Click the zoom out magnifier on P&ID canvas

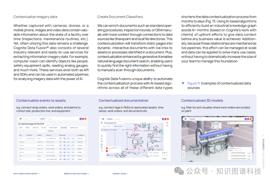click(167, 126)
